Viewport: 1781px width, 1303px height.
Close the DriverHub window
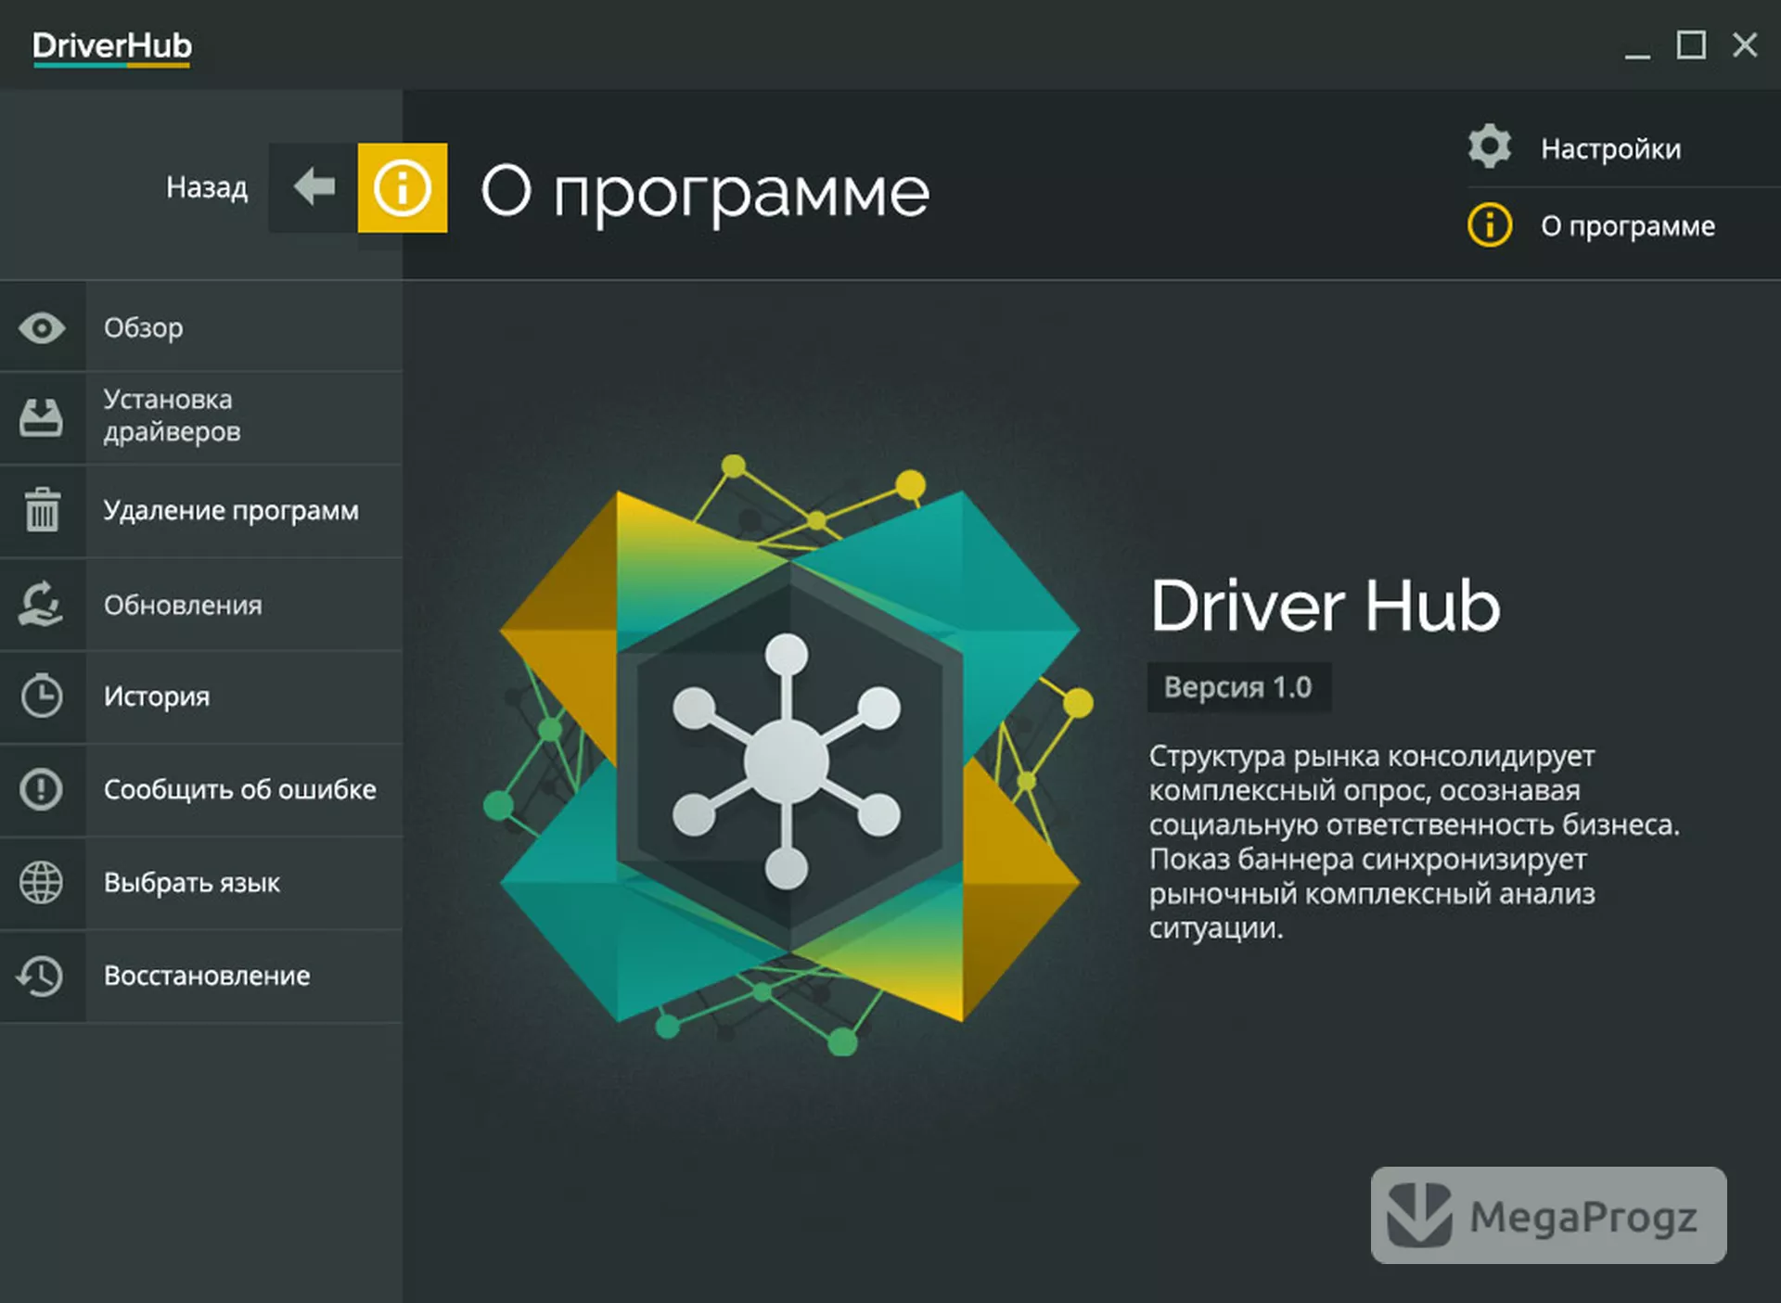pyautogui.click(x=1745, y=45)
